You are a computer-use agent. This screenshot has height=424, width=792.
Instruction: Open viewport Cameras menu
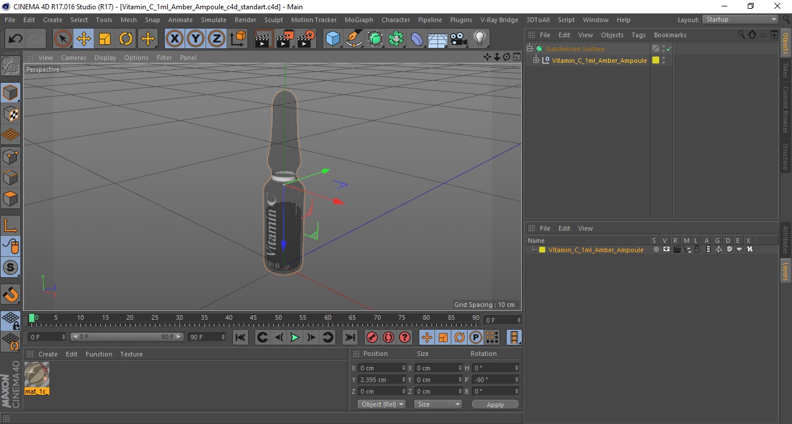click(73, 58)
